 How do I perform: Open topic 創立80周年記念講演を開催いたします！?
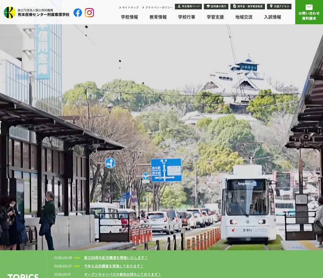point(116,257)
